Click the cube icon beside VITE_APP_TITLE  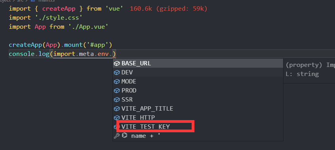pyautogui.click(x=117, y=109)
